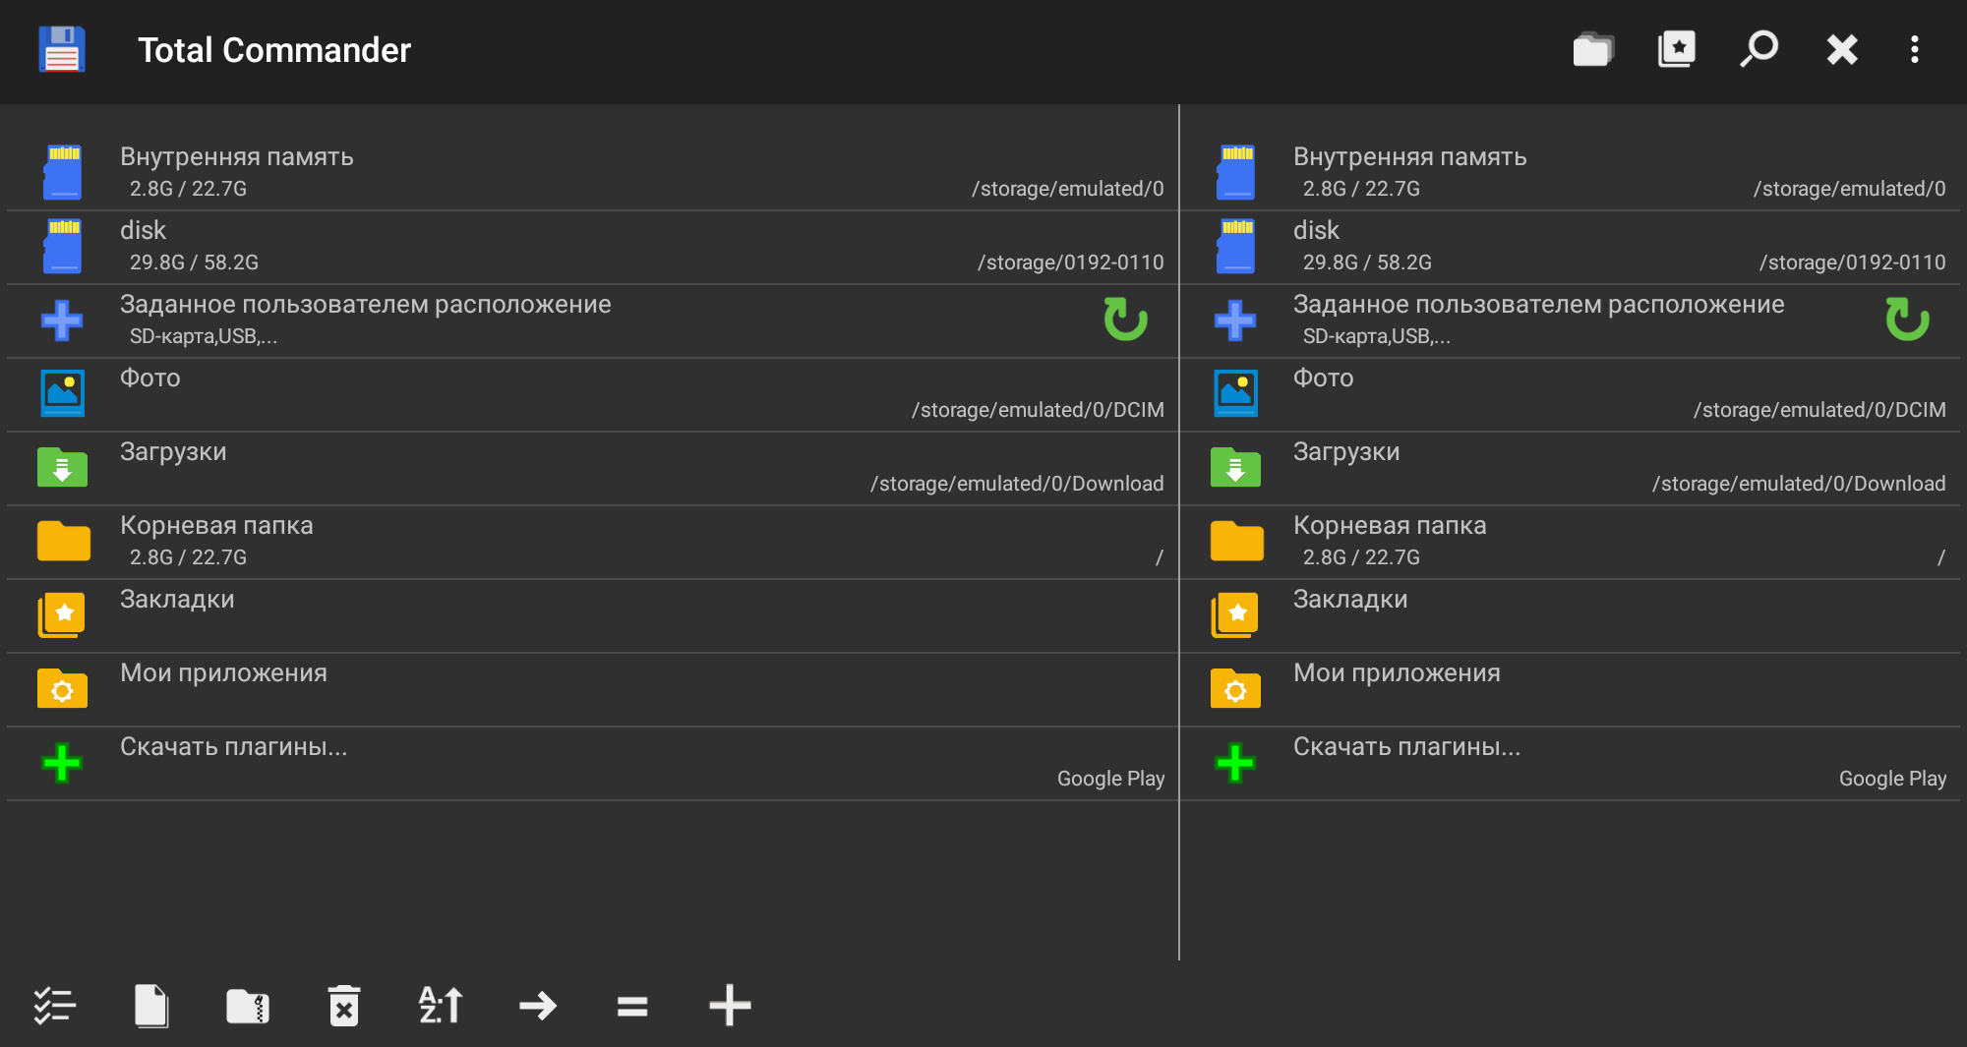Click the zip pack folder icon
The width and height of the screenshot is (1967, 1047).
coord(248,1006)
